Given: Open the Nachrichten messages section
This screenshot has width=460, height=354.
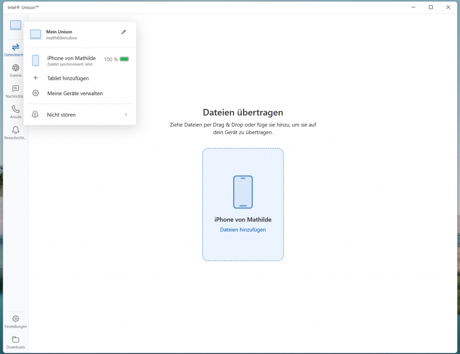Looking at the screenshot, I should (14, 91).
